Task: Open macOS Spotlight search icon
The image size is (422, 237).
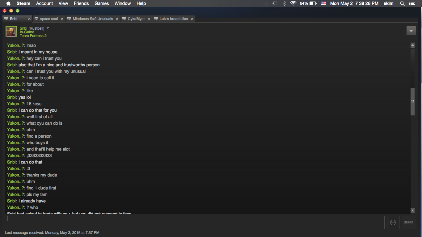Action: (402, 3)
